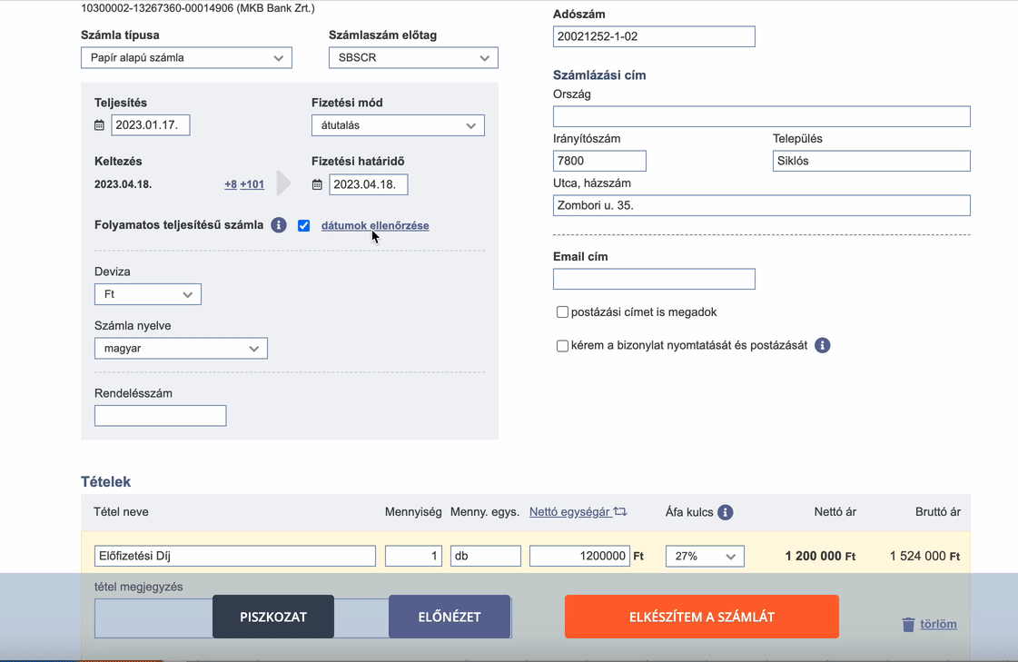
Task: Click the Tételek section heading
Action: [106, 481]
